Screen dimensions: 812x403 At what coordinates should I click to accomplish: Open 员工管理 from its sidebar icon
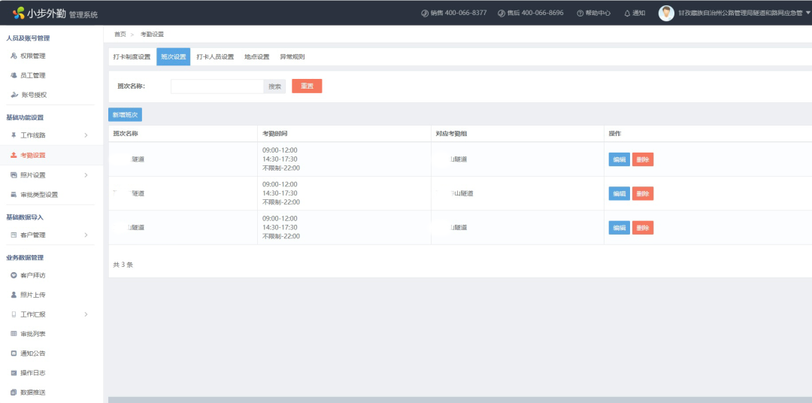click(14, 75)
